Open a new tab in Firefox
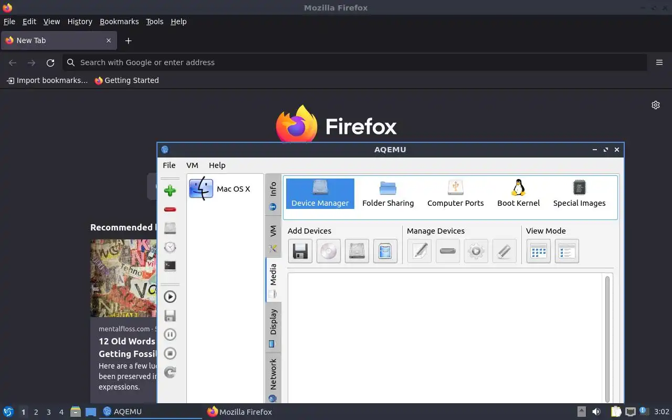The width and height of the screenshot is (672, 420). (128, 40)
